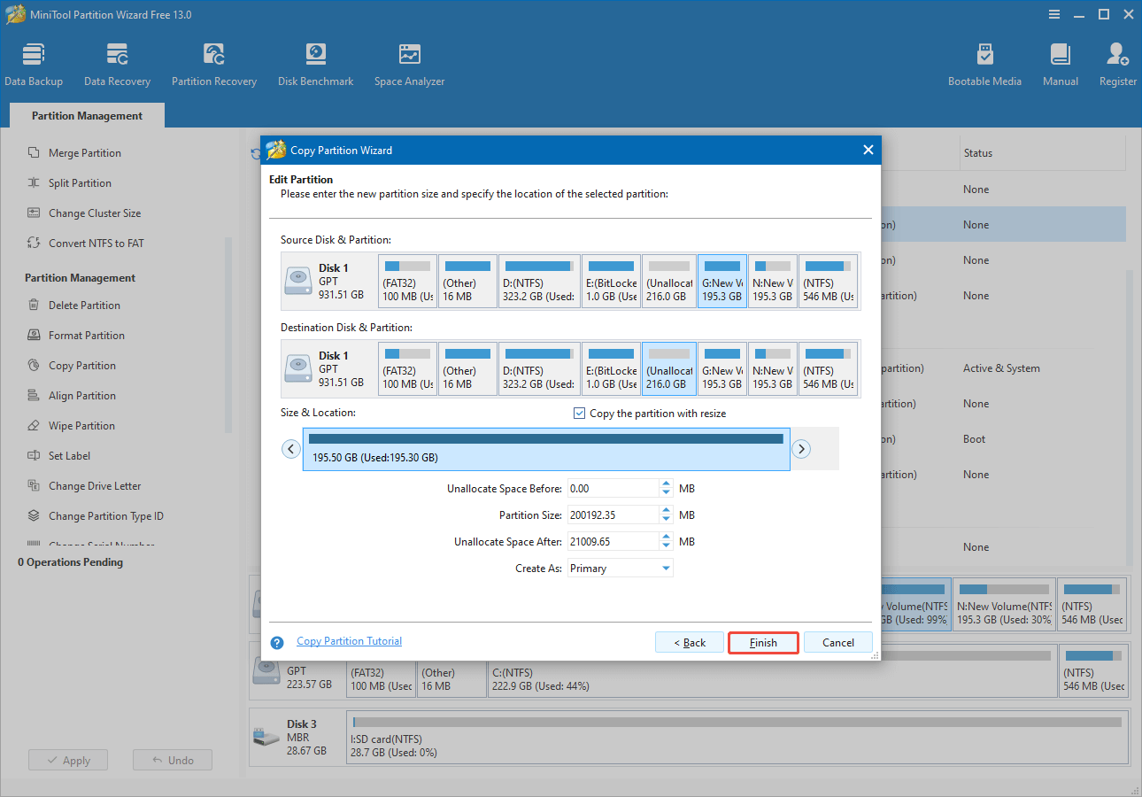The height and width of the screenshot is (797, 1142).
Task: Start the Disk Benchmark tool
Action: point(315,66)
